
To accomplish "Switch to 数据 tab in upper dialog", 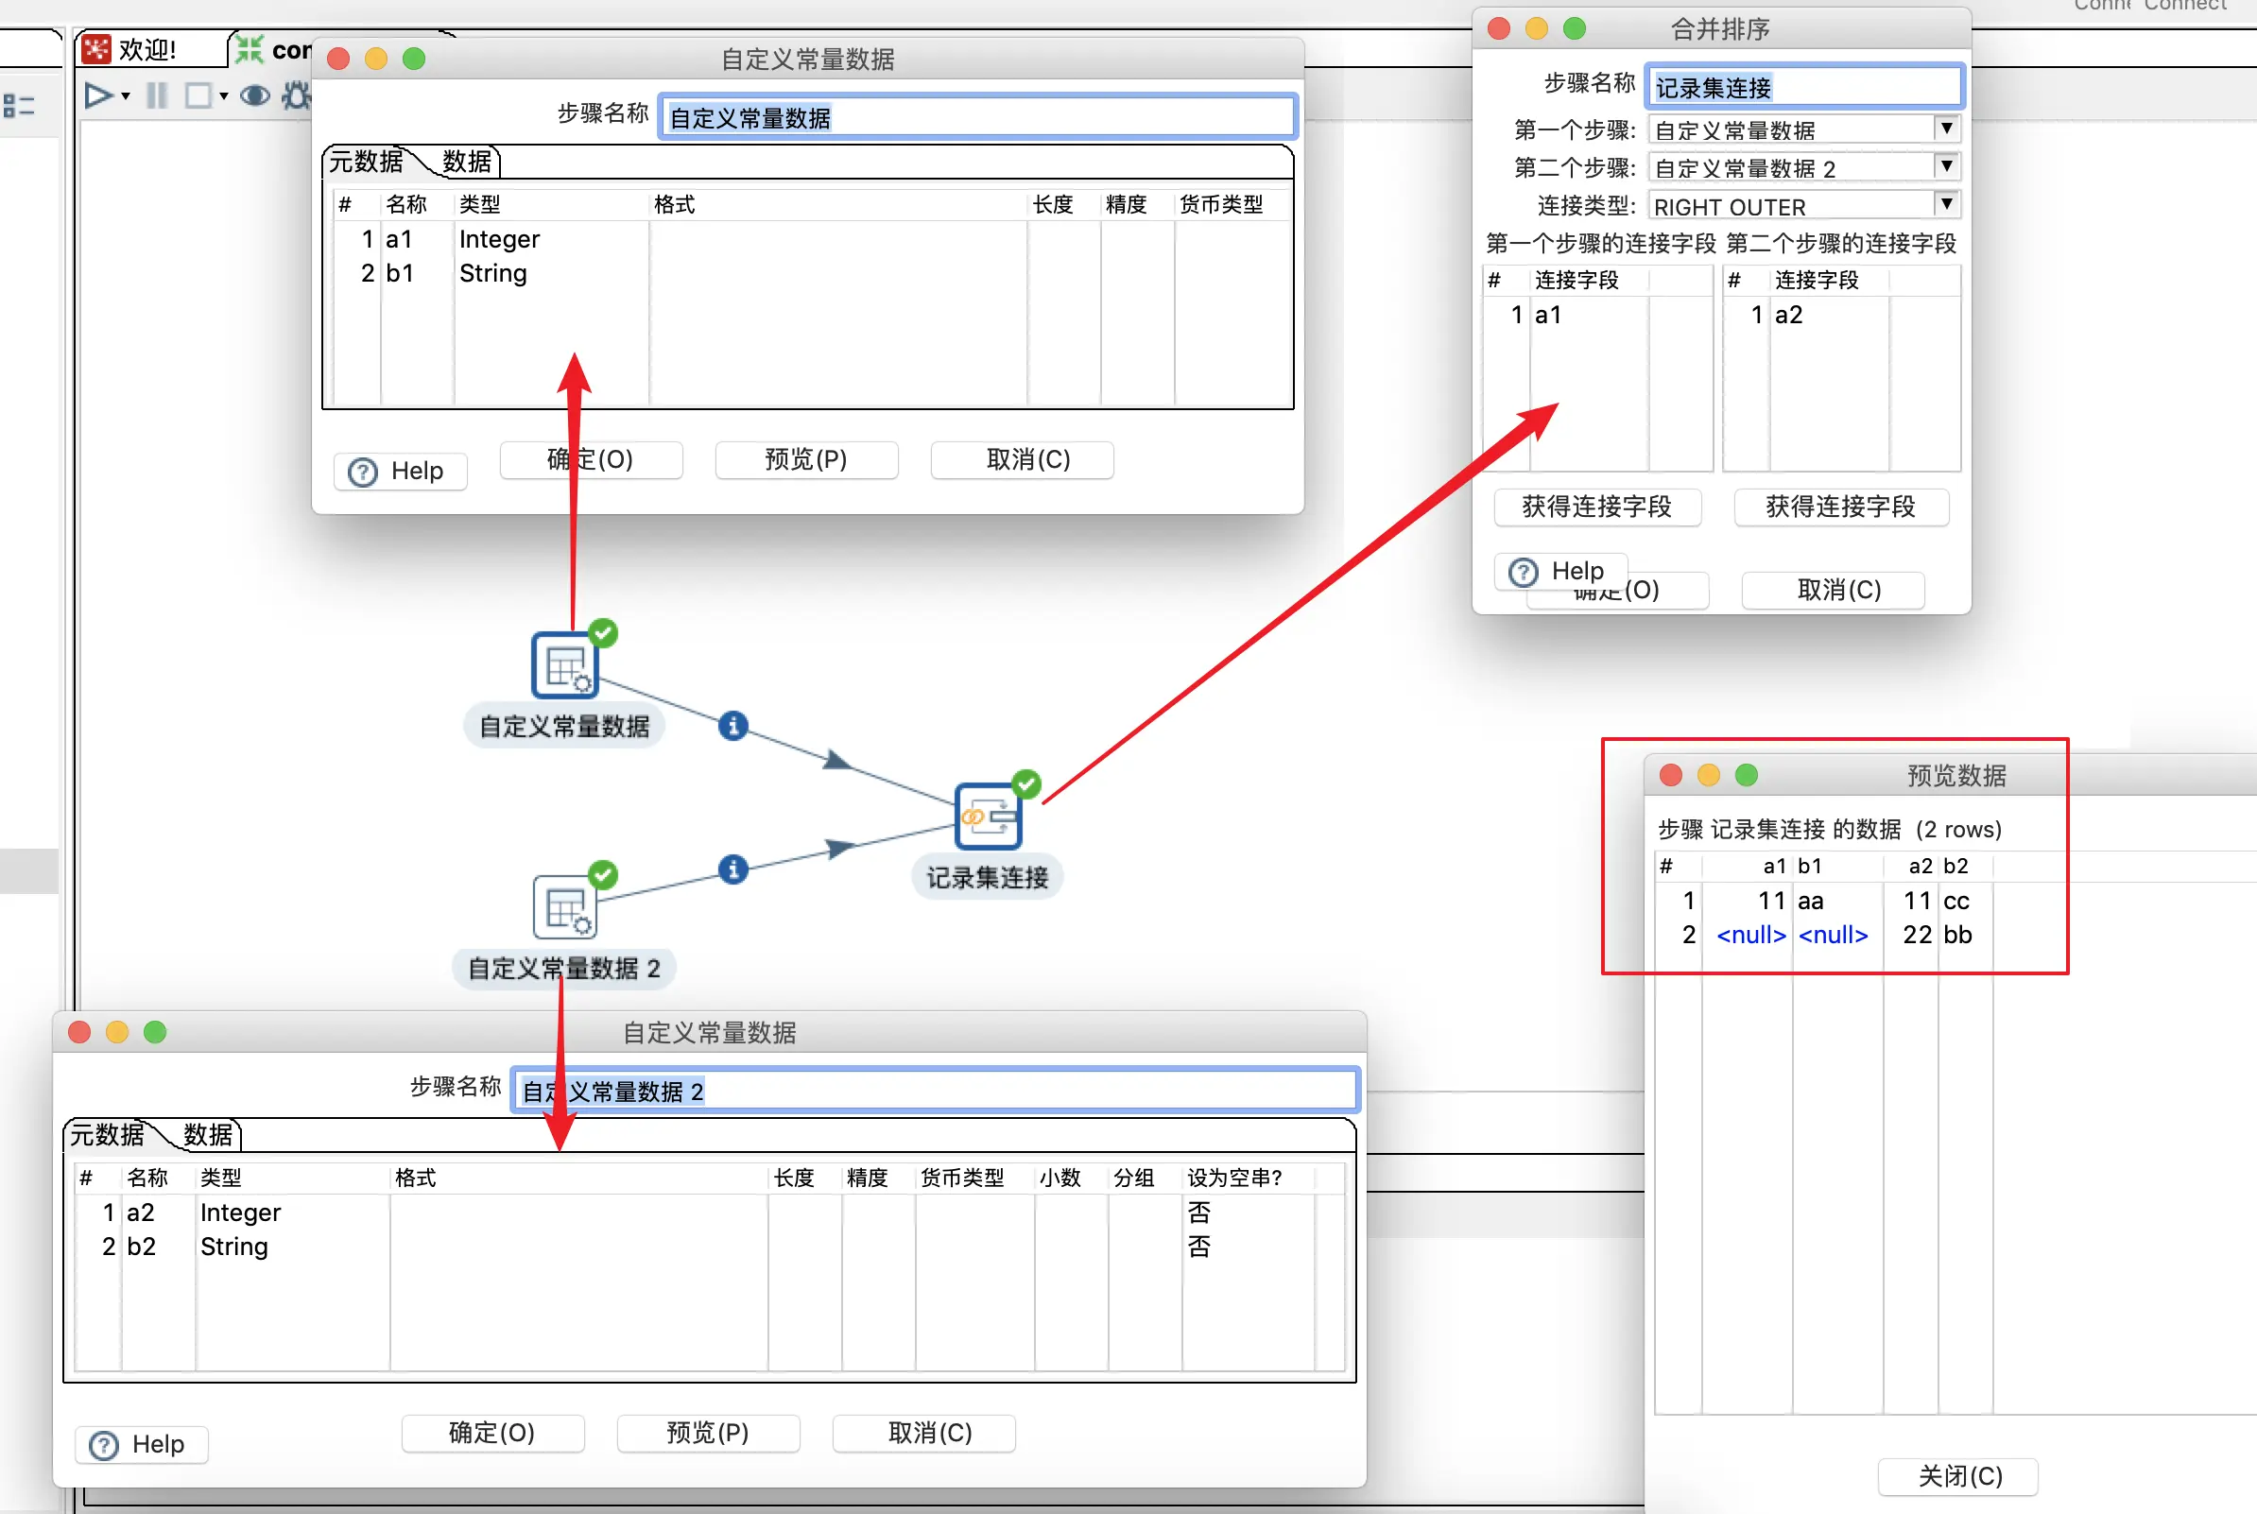I will point(467,163).
